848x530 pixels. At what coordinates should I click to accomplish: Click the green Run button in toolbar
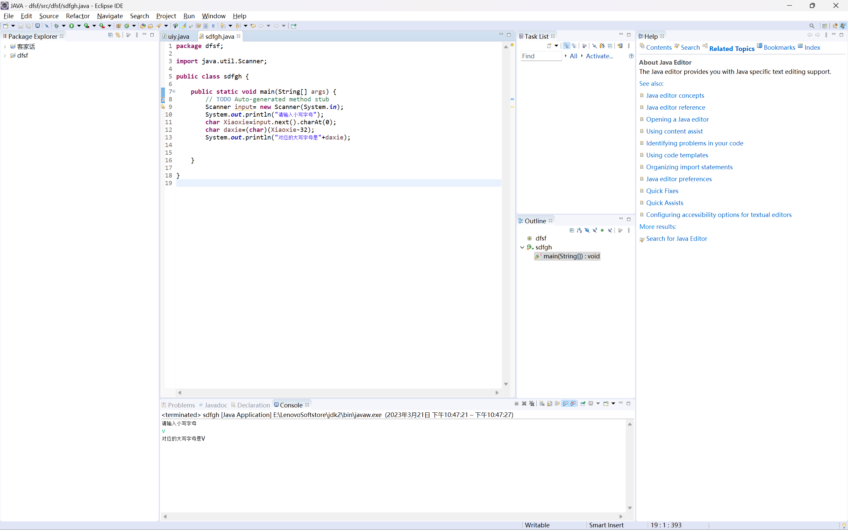point(72,26)
